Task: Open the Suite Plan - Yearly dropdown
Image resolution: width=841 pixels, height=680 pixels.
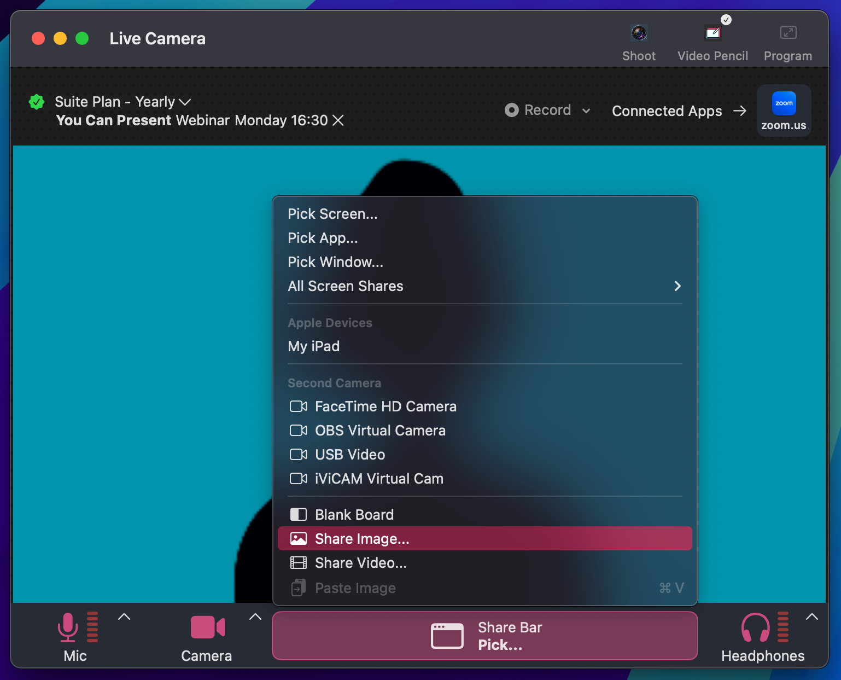Action: click(123, 102)
